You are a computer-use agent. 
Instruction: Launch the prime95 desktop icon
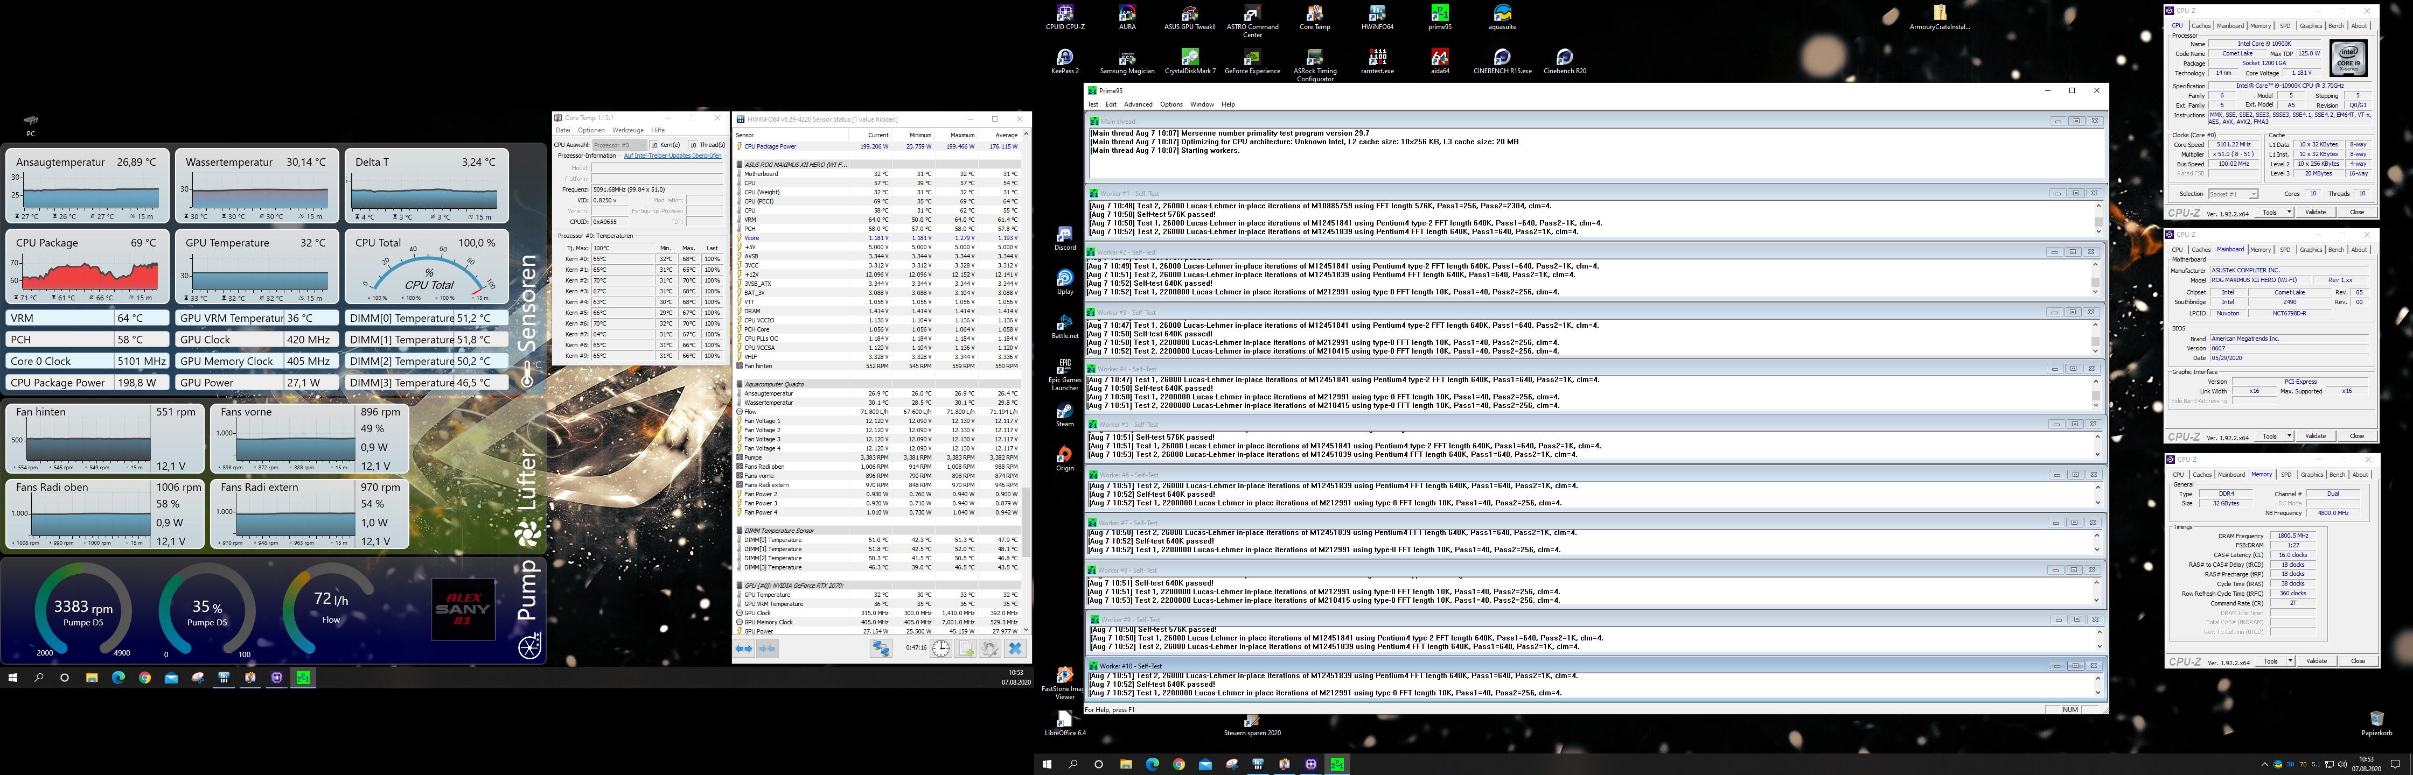[x=1440, y=17]
